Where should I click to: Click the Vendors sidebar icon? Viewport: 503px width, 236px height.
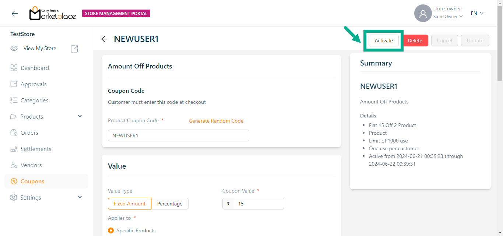coord(14,165)
